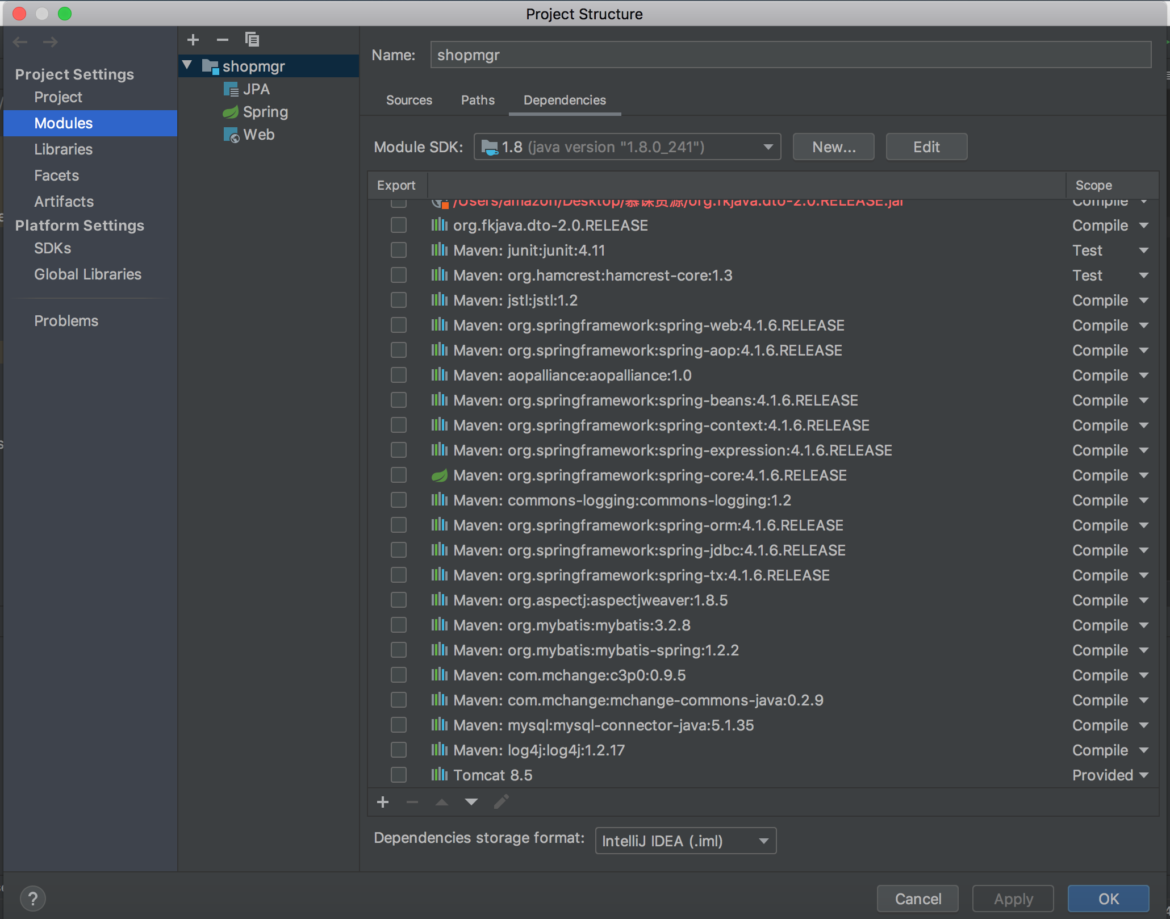Click the library icon for mysql-connector-java

[439, 725]
